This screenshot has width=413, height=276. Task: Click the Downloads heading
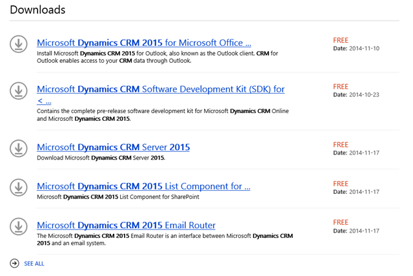pyautogui.click(x=37, y=10)
